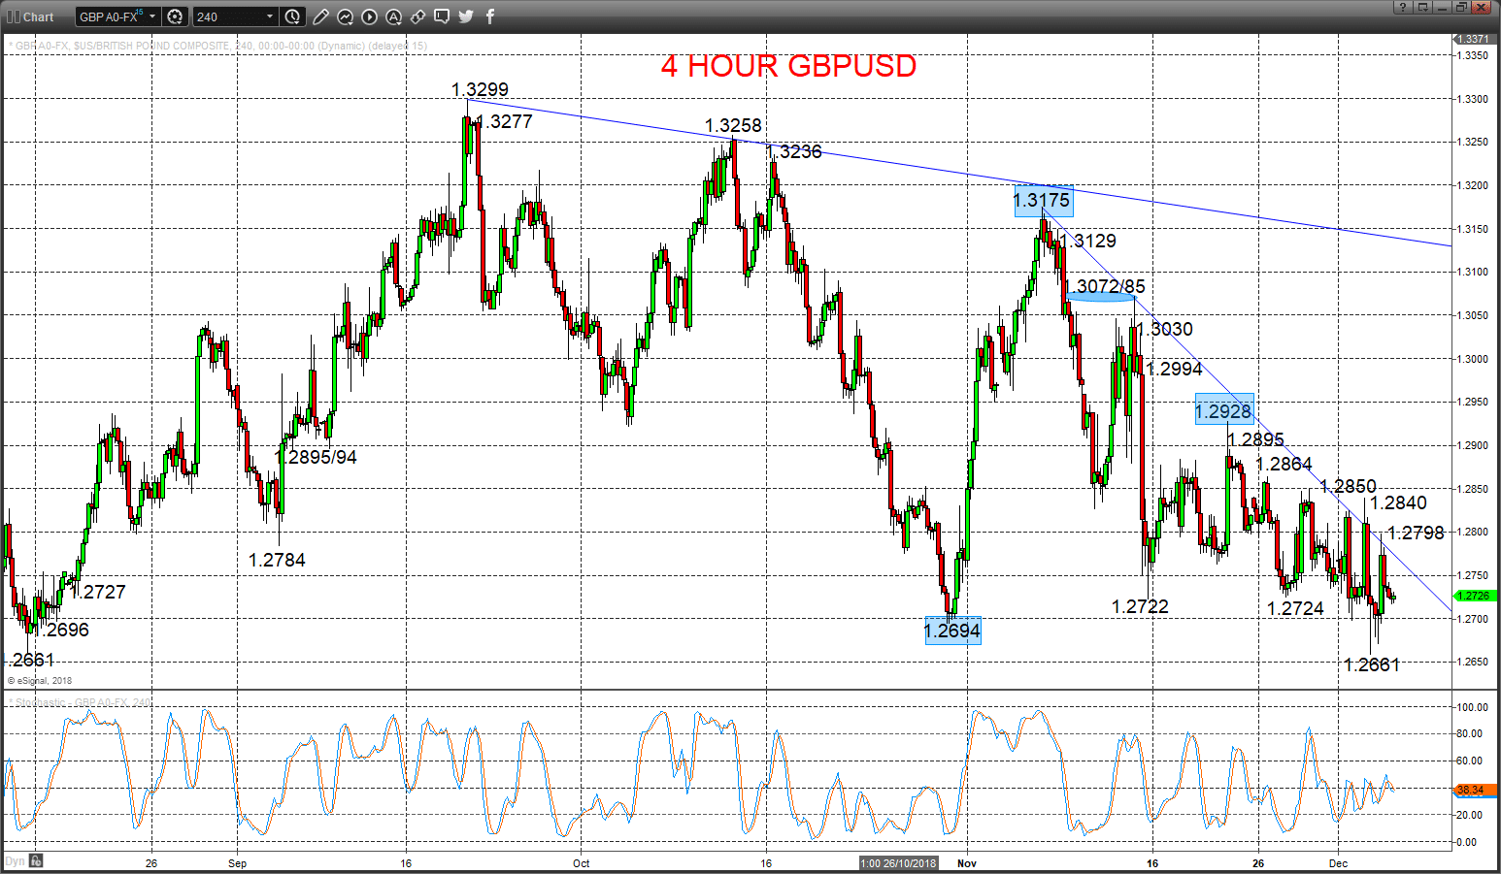The image size is (1501, 874).
Task: Select the 1.2661 label at bottom right
Action: pyautogui.click(x=1371, y=664)
